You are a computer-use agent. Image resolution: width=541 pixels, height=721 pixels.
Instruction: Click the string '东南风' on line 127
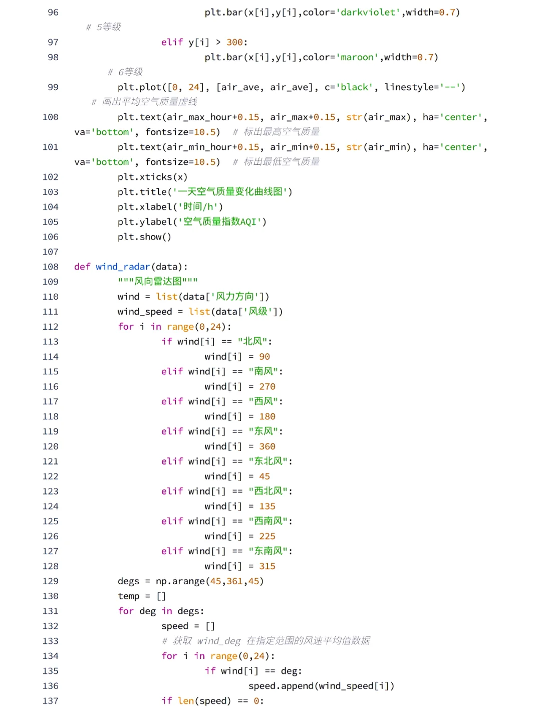[268, 551]
